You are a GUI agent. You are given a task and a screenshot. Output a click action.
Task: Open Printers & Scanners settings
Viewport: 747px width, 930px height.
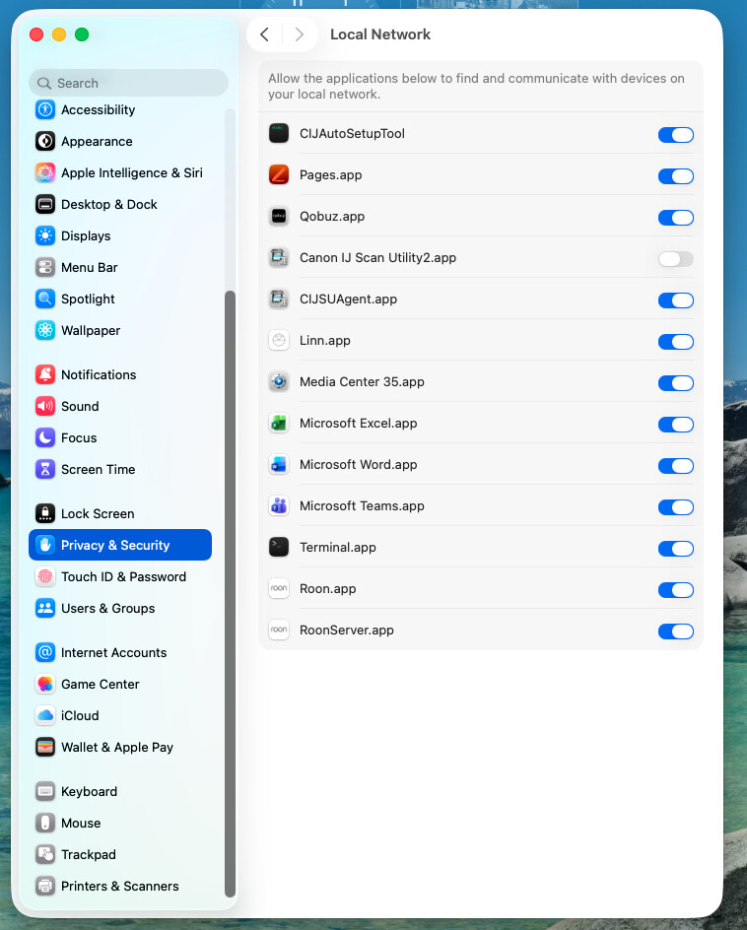tap(120, 886)
